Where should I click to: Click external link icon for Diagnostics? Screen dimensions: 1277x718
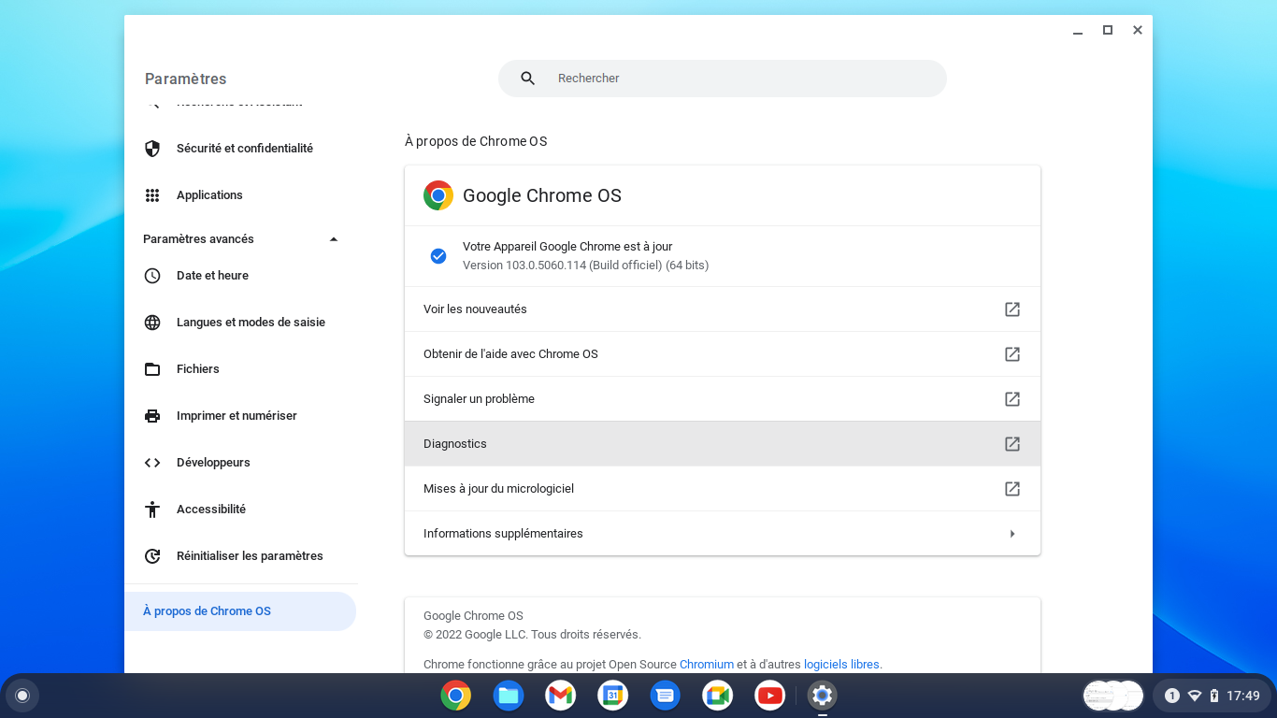point(1012,444)
